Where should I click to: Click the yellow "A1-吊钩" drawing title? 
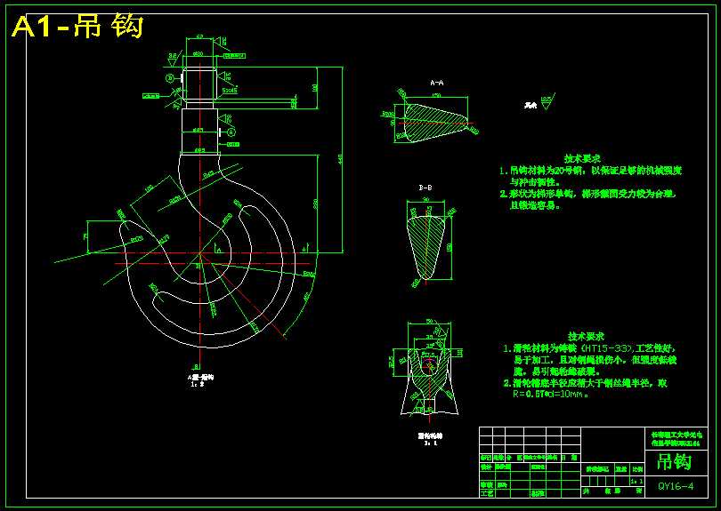pos(77,27)
